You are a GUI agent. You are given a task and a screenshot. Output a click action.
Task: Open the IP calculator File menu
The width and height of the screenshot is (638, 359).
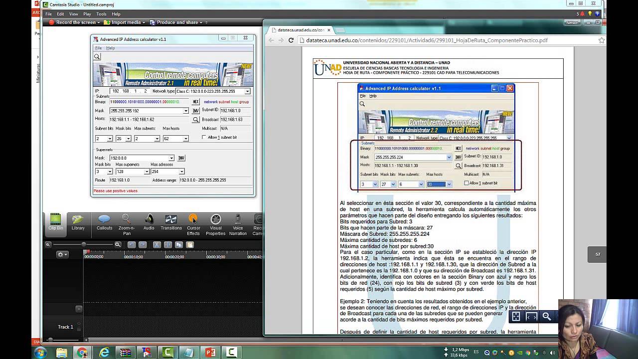point(98,48)
